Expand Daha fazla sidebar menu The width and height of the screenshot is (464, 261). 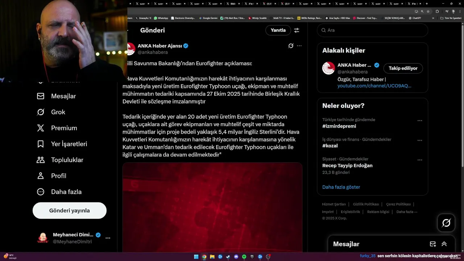pyautogui.click(x=59, y=192)
